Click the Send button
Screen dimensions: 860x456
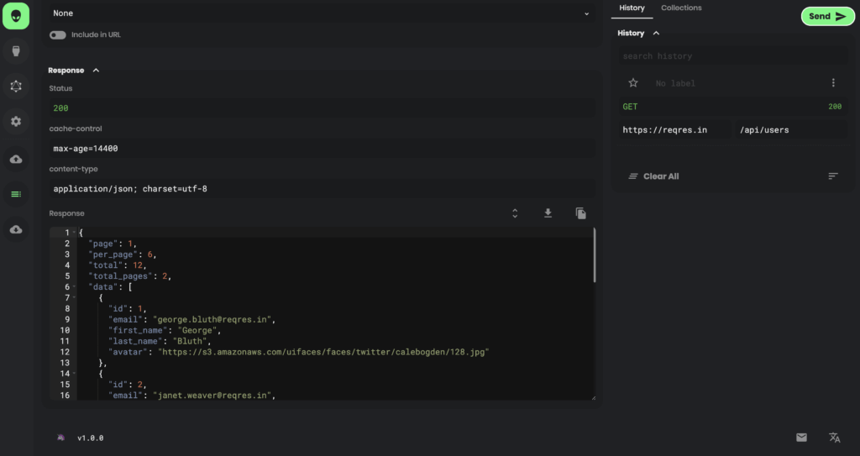[x=827, y=17]
